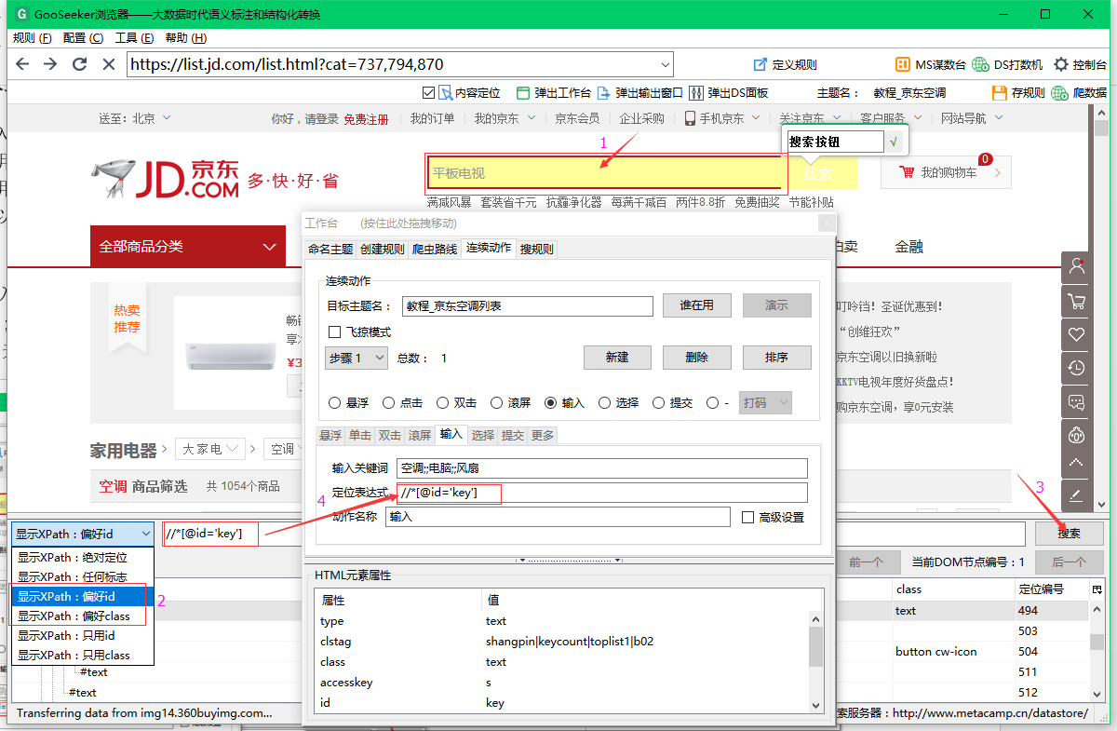This screenshot has width=1117, height=731.
Task: Open the 配置(C) menu
Action: (84, 38)
